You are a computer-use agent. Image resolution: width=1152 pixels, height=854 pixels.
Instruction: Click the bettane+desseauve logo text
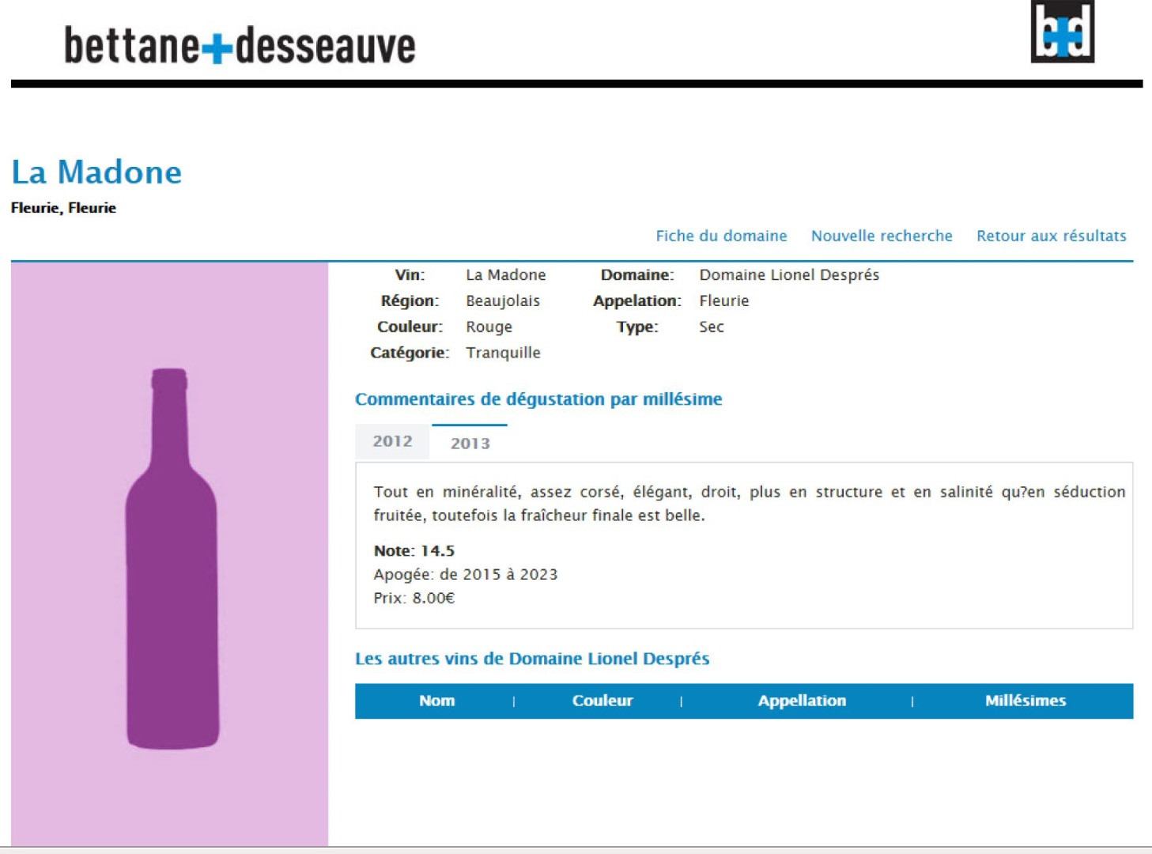coord(240,45)
